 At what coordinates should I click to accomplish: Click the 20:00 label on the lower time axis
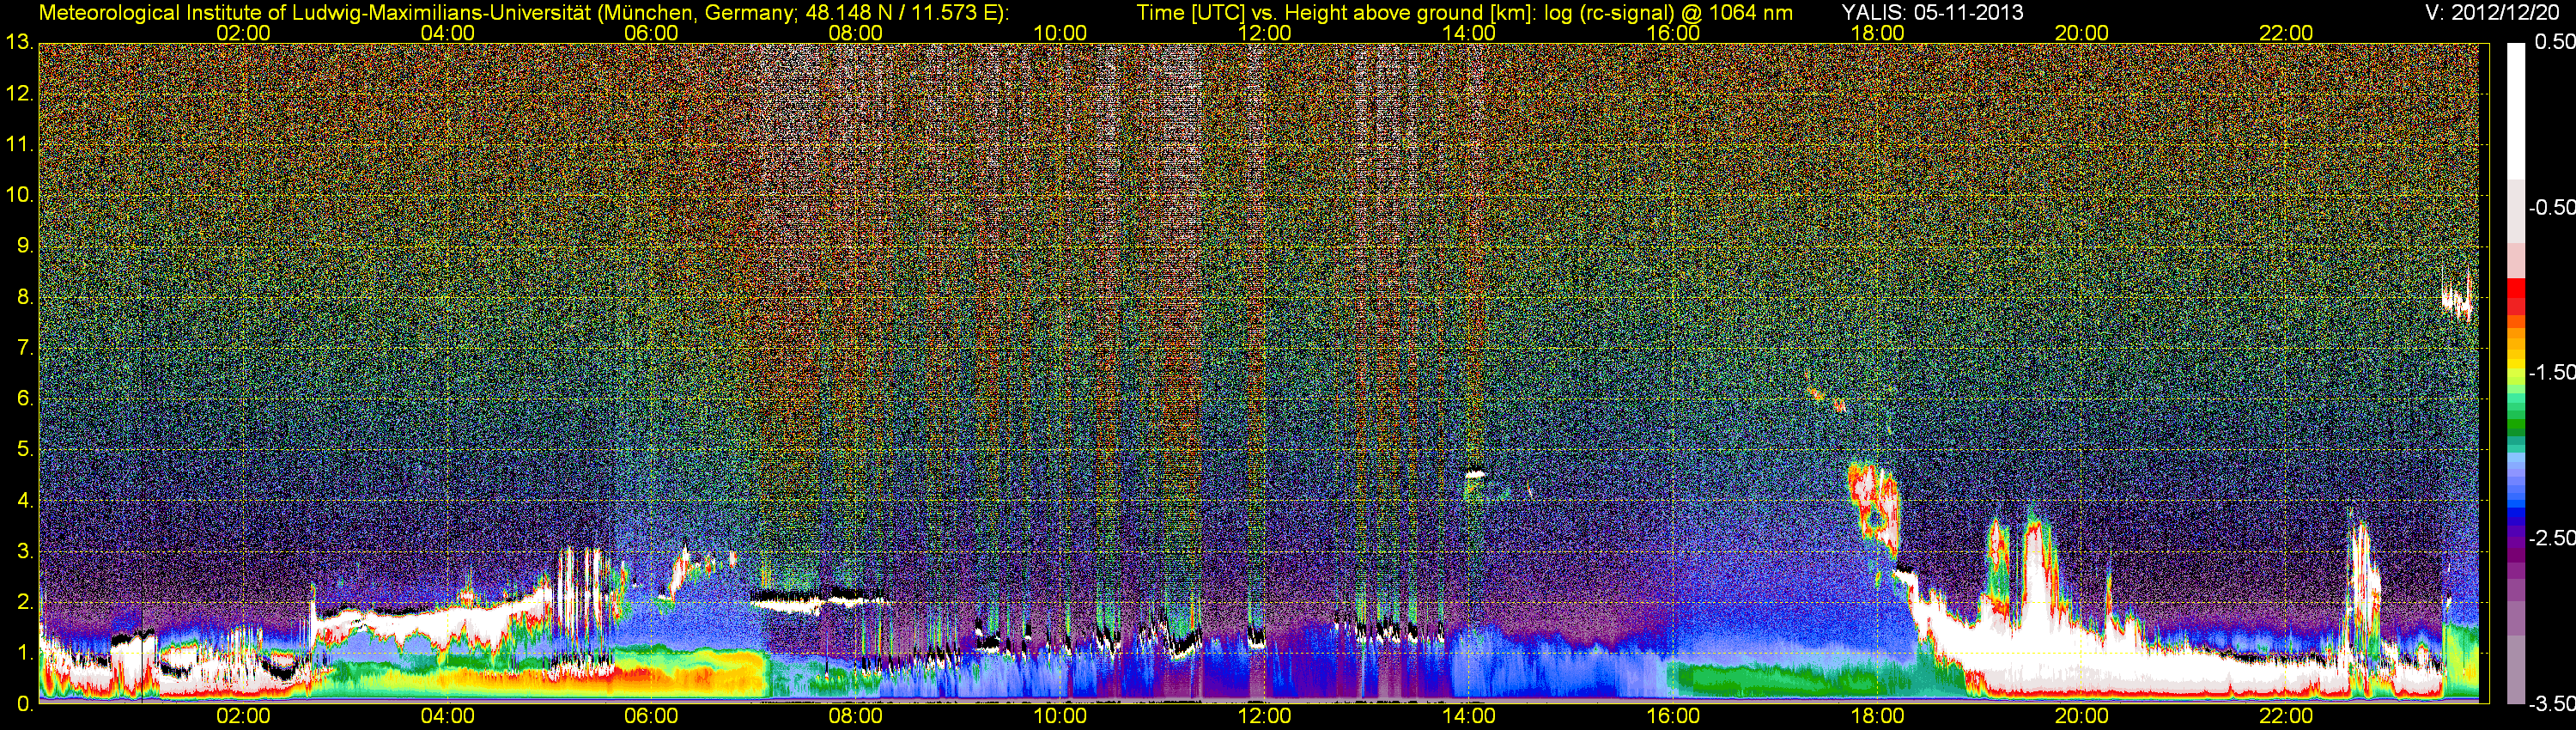(2082, 716)
